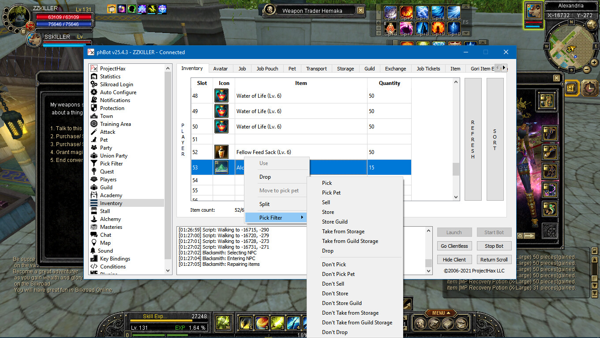Screen dimensions: 600x338
Task: Select the Protection shield icon in the sidebar
Action: 94,108
